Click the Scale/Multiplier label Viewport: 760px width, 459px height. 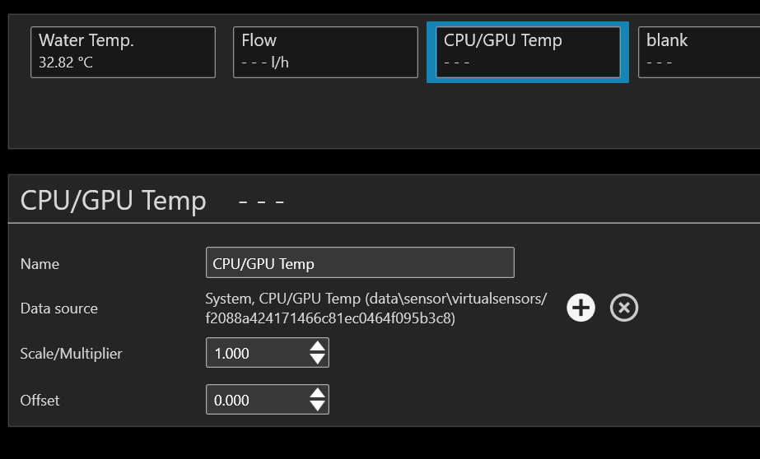pos(71,354)
